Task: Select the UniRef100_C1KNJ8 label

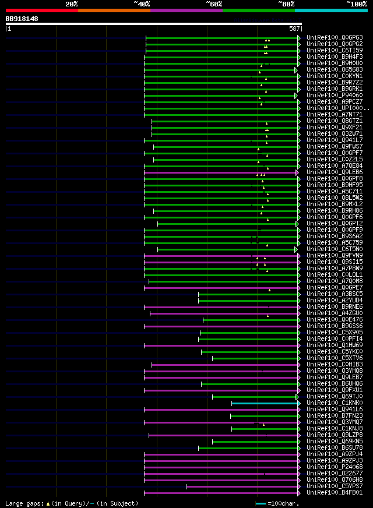Action: [335, 429]
